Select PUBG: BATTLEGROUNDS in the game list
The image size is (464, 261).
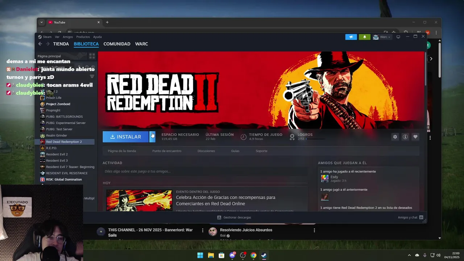(x=65, y=117)
